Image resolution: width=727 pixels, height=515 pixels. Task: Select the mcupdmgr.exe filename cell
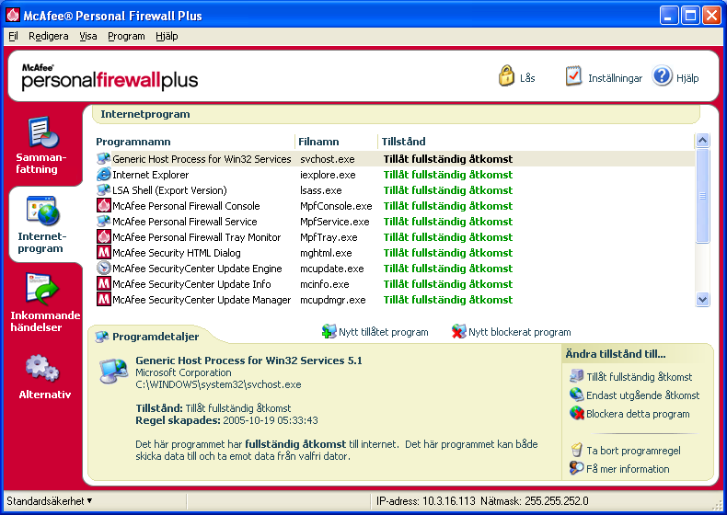coord(333,300)
